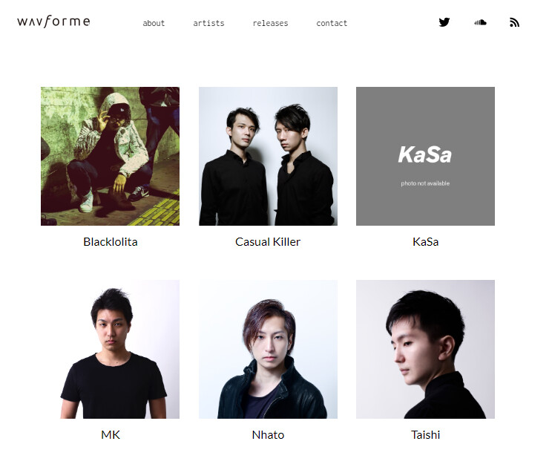The image size is (552, 467).
Task: Navigate to releases
Action: coord(270,23)
